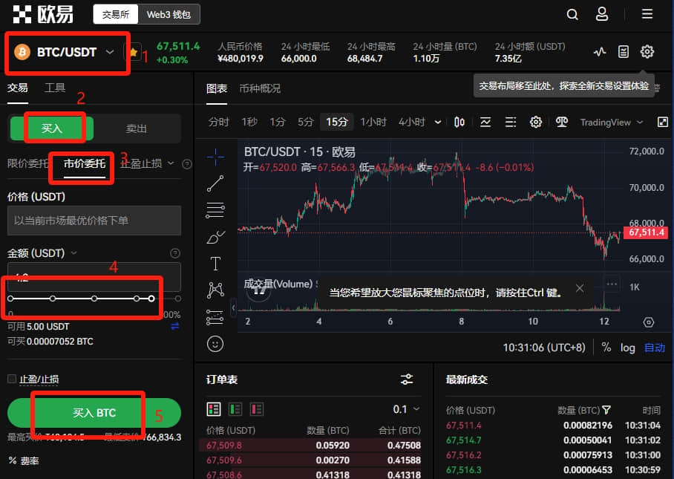The image size is (674, 479).
Task: Open the order book 0.1 depth dropdown
Action: 406,409
